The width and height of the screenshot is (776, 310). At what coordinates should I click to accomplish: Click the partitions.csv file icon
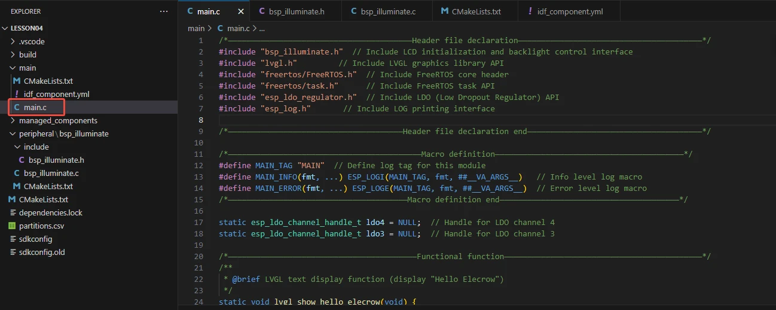tap(12, 226)
